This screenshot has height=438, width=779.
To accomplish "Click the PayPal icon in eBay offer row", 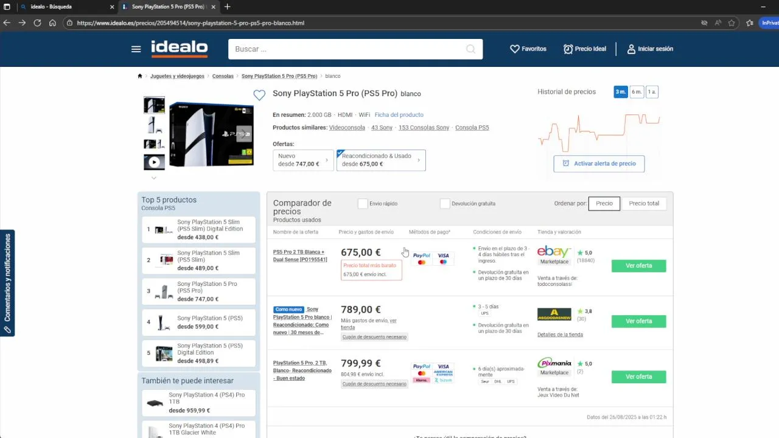I will tap(422, 256).
